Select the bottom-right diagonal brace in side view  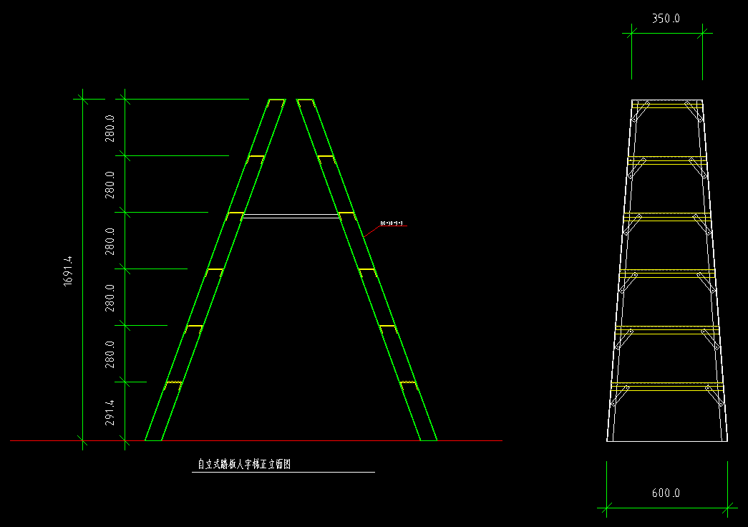[715, 397]
